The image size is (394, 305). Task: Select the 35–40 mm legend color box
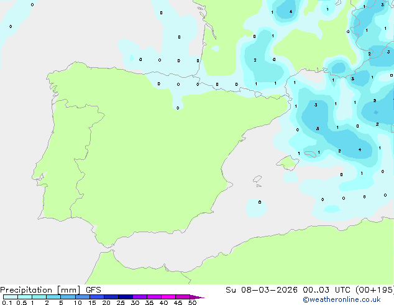(154, 297)
